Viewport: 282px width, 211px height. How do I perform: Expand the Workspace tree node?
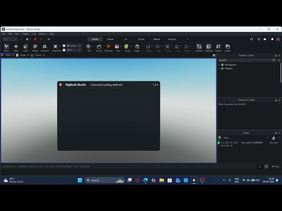[219, 65]
